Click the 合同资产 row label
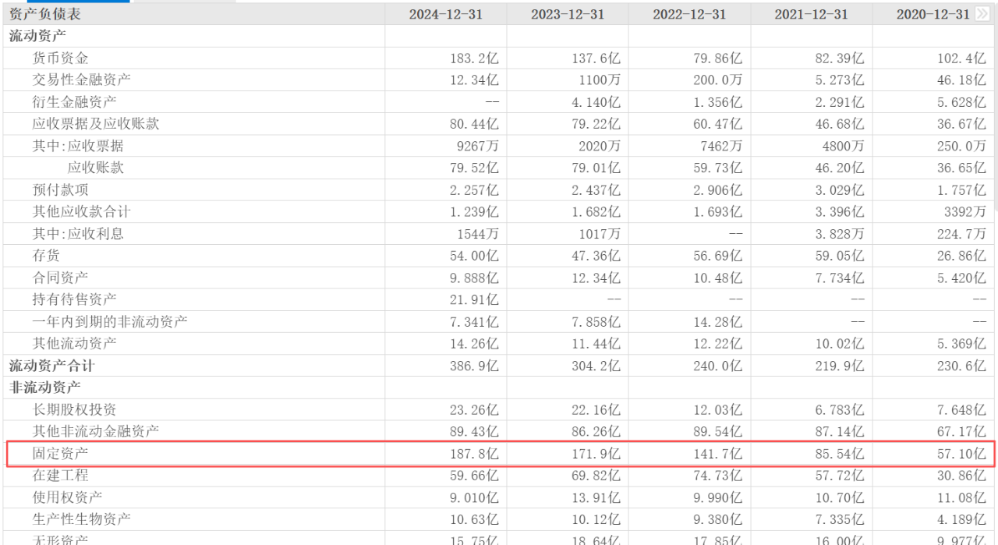Viewport: 998px width, 545px height. tap(60, 278)
